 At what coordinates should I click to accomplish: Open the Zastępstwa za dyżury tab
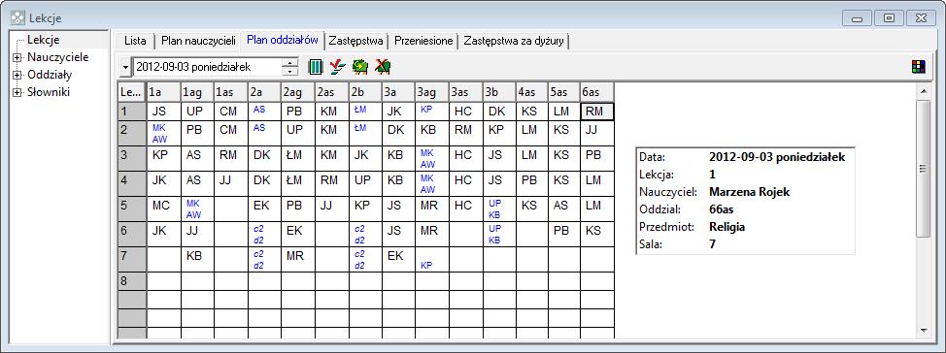tap(514, 42)
